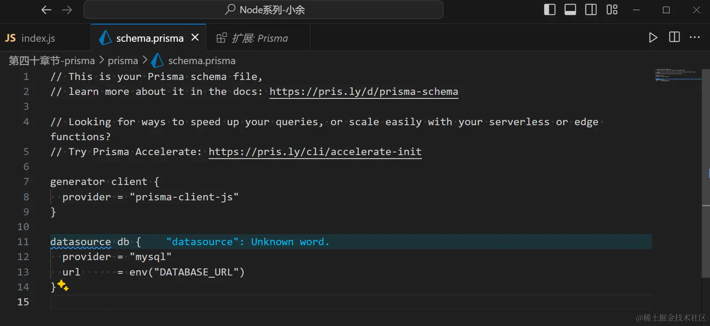
Task: Click the 第四十章节-prisma breadcrumb
Action: (51, 61)
